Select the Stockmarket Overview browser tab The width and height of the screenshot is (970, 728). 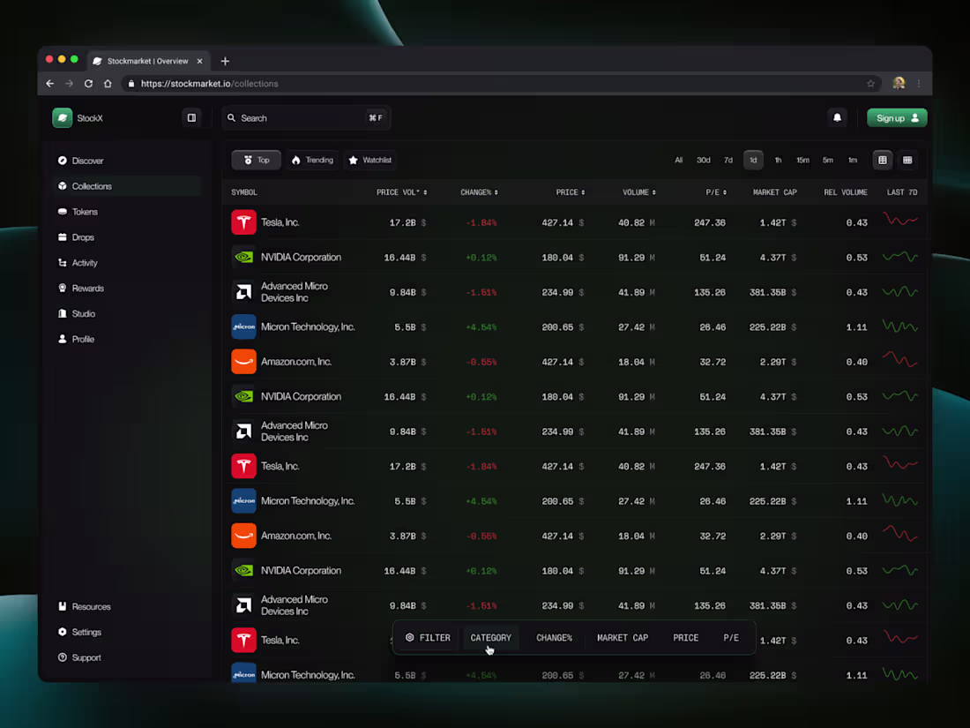[x=148, y=61]
